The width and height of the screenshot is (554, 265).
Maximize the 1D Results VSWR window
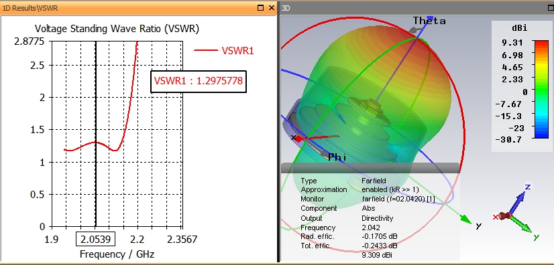[x=261, y=8]
